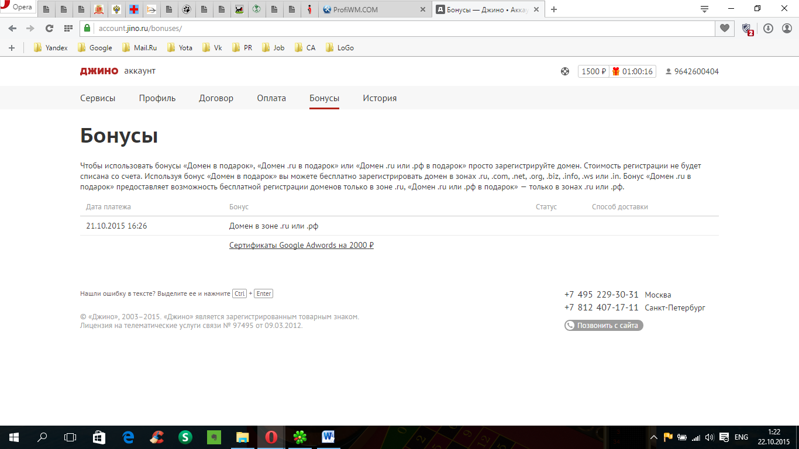The width and height of the screenshot is (799, 449).
Task: Click the Способ доставки column header
Action: (x=620, y=207)
